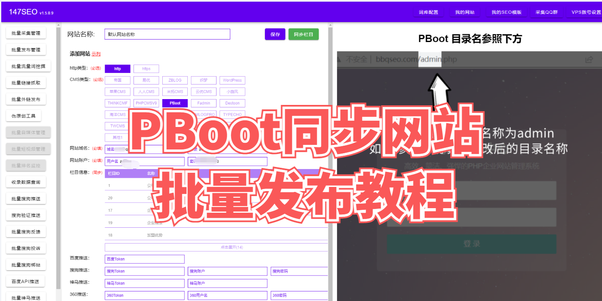Click the 用户名 account field
The height and width of the screenshot is (301, 602).
[x=144, y=162]
